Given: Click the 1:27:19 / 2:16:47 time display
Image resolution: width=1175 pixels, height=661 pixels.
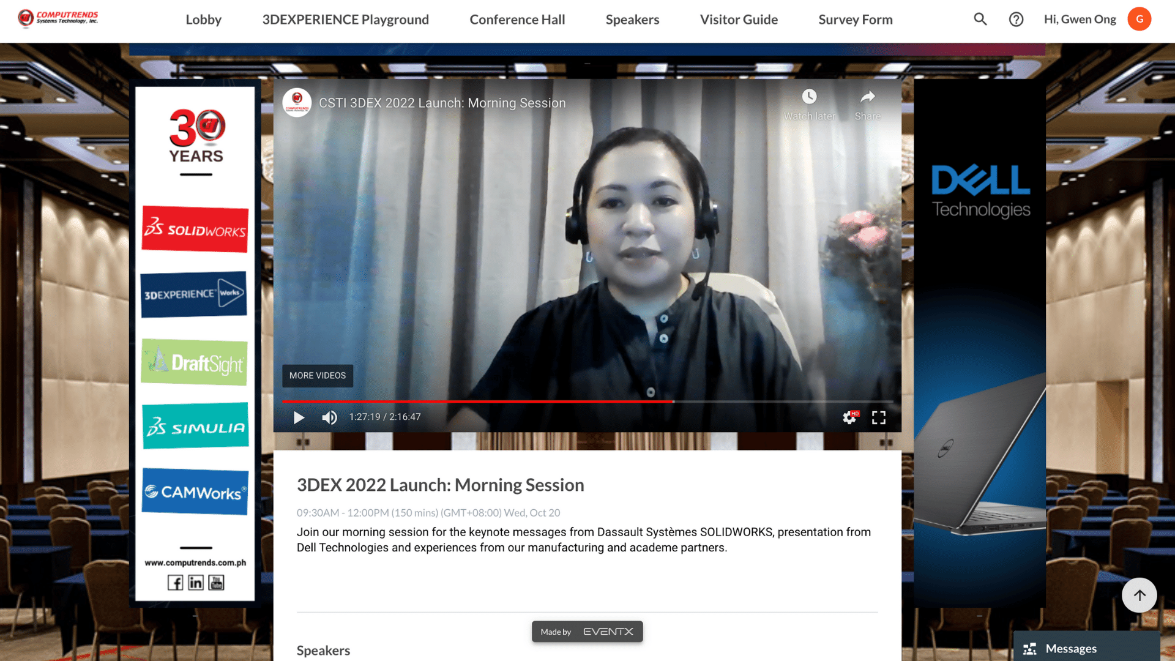Looking at the screenshot, I should click(x=385, y=417).
